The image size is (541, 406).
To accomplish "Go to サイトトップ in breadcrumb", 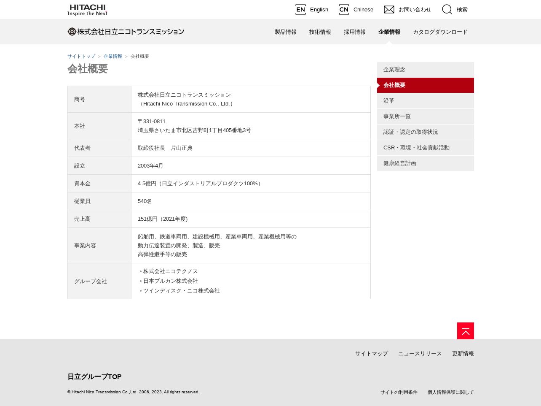I will pos(81,56).
